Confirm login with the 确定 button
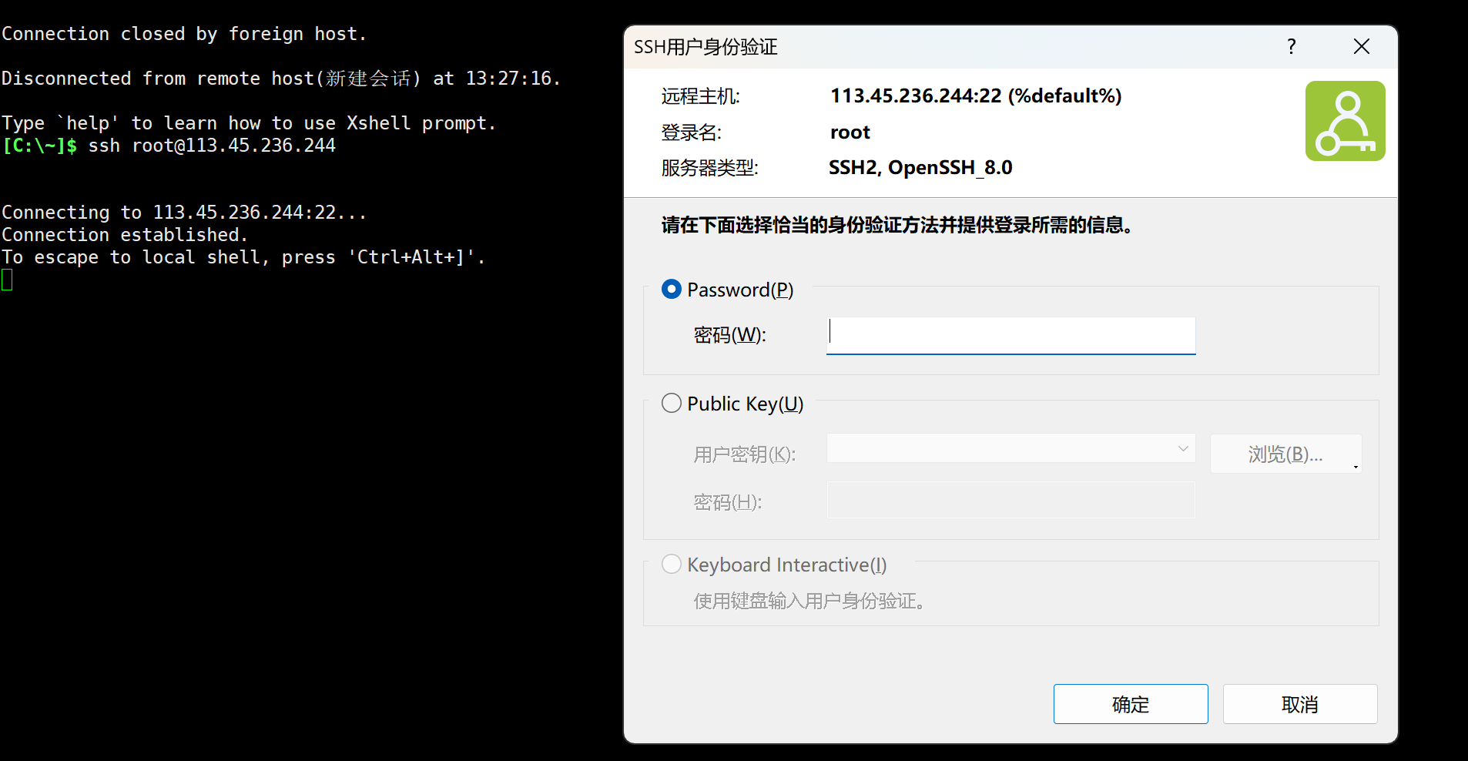Screen dimensions: 1468x761 click(x=1131, y=704)
